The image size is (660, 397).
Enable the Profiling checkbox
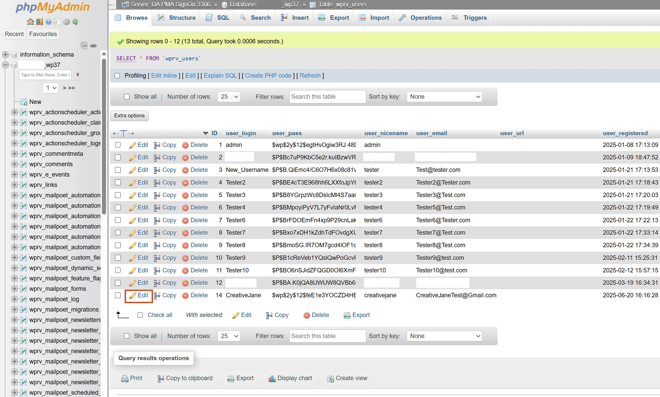tap(117, 76)
